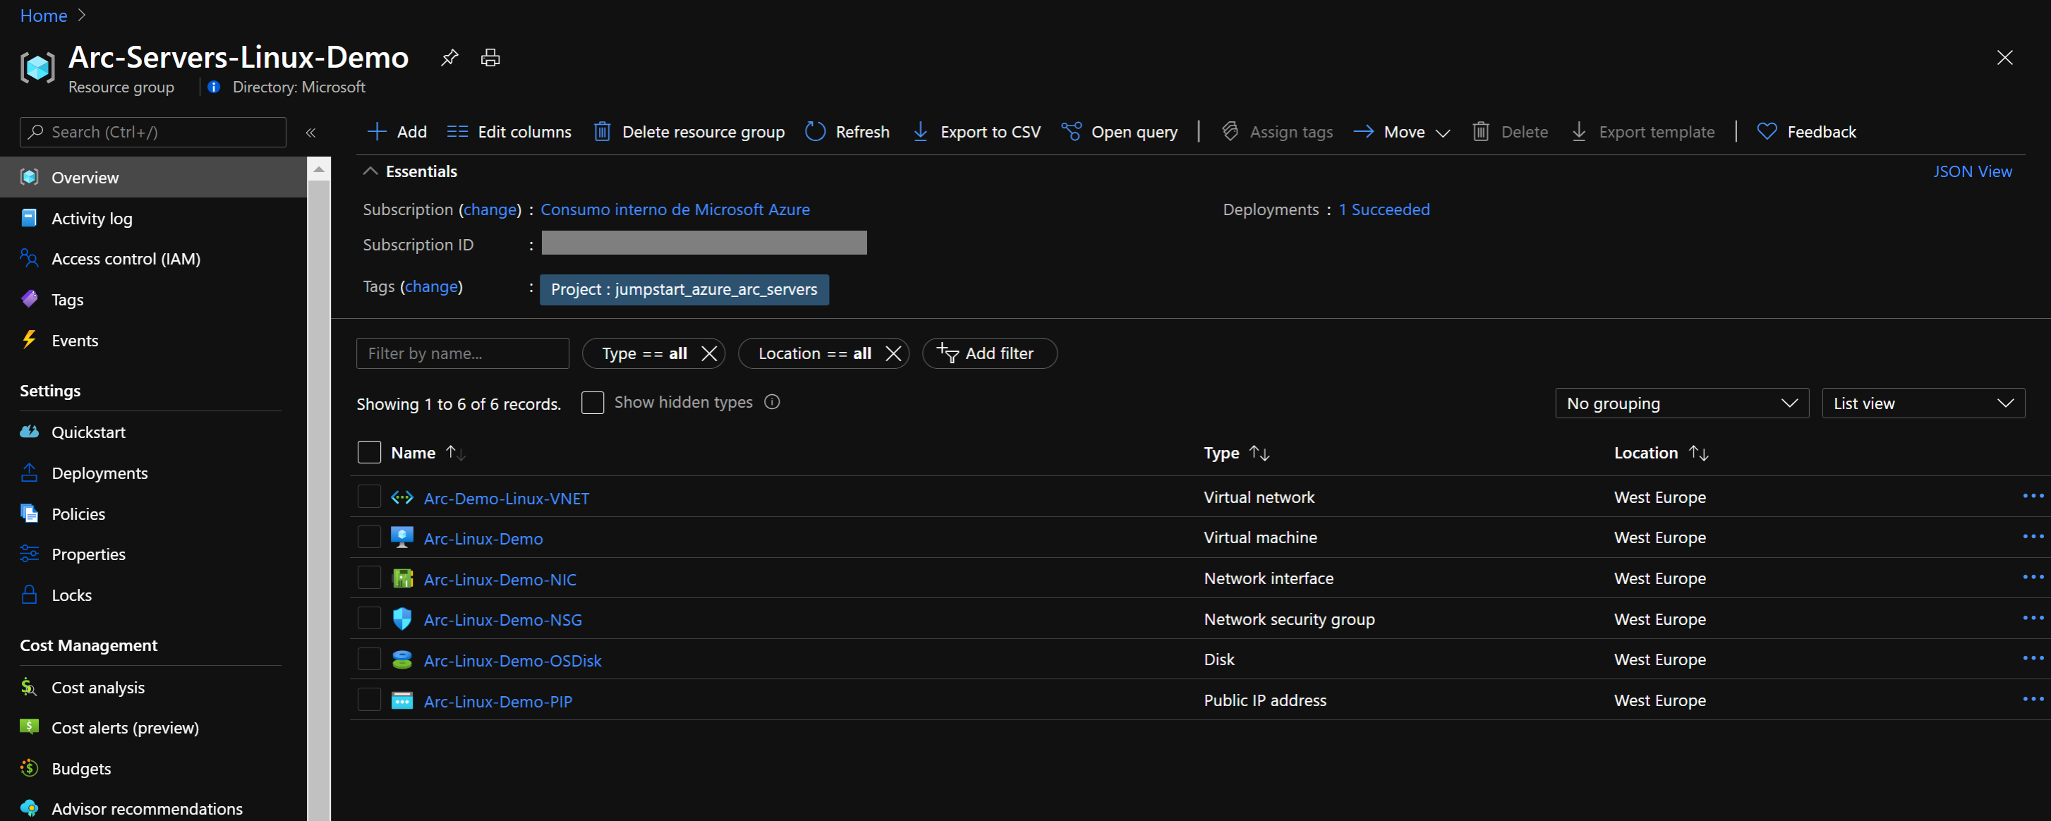The width and height of the screenshot is (2051, 821).
Task: Click the Filter by name field
Action: 463,353
